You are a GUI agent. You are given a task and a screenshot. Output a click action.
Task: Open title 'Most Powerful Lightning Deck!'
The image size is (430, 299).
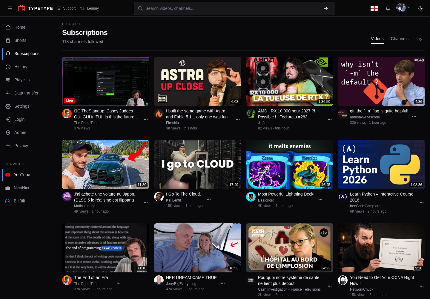pos(286,194)
